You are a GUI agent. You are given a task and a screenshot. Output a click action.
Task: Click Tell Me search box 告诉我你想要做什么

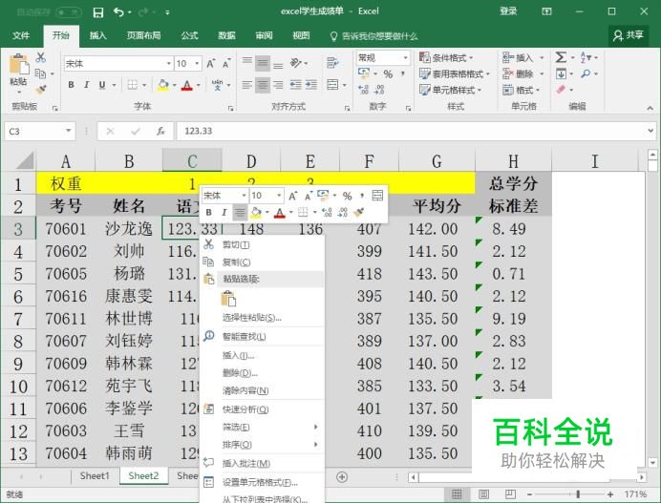coord(373,36)
